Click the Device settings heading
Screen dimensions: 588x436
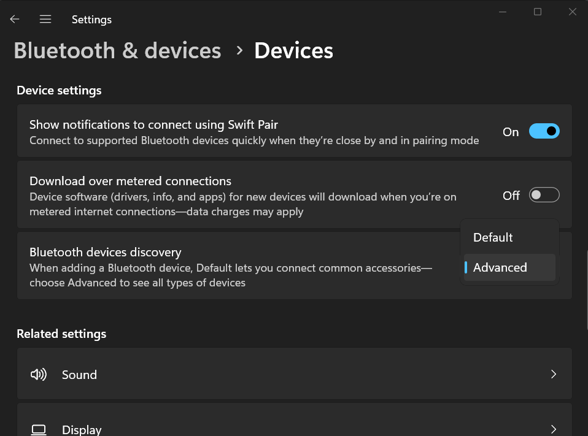(60, 91)
